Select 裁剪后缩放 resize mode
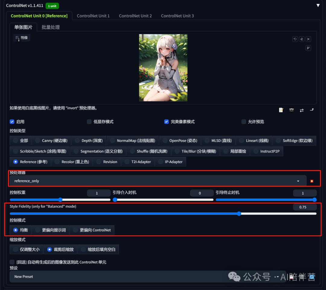This screenshot has height=290, width=326. 60,249
